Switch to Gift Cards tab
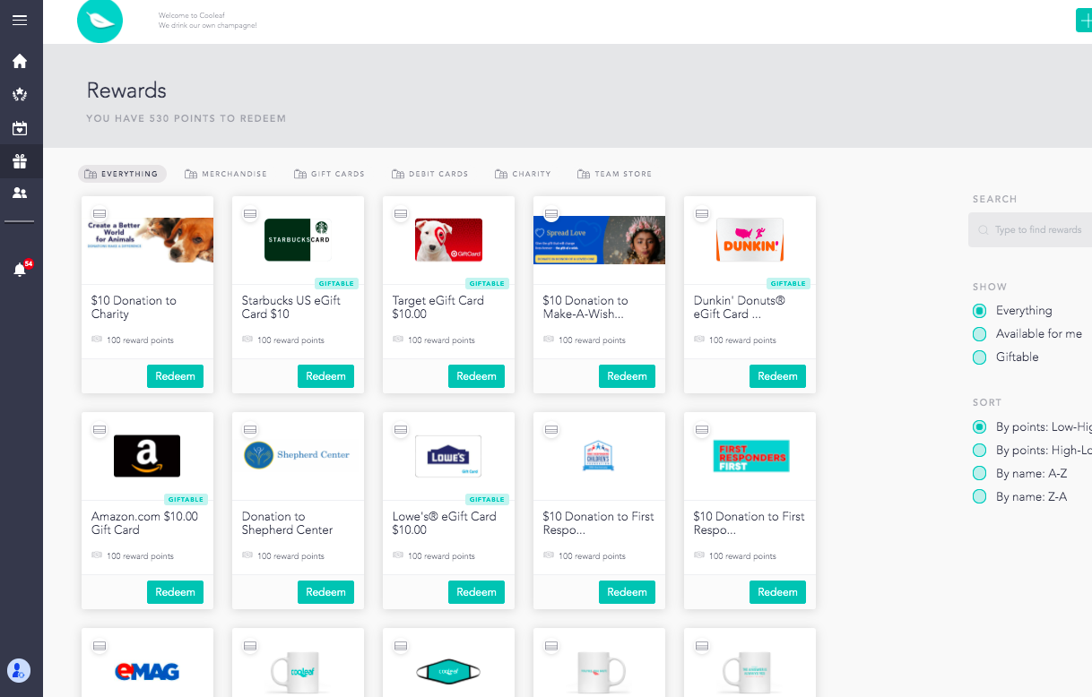 coord(329,174)
